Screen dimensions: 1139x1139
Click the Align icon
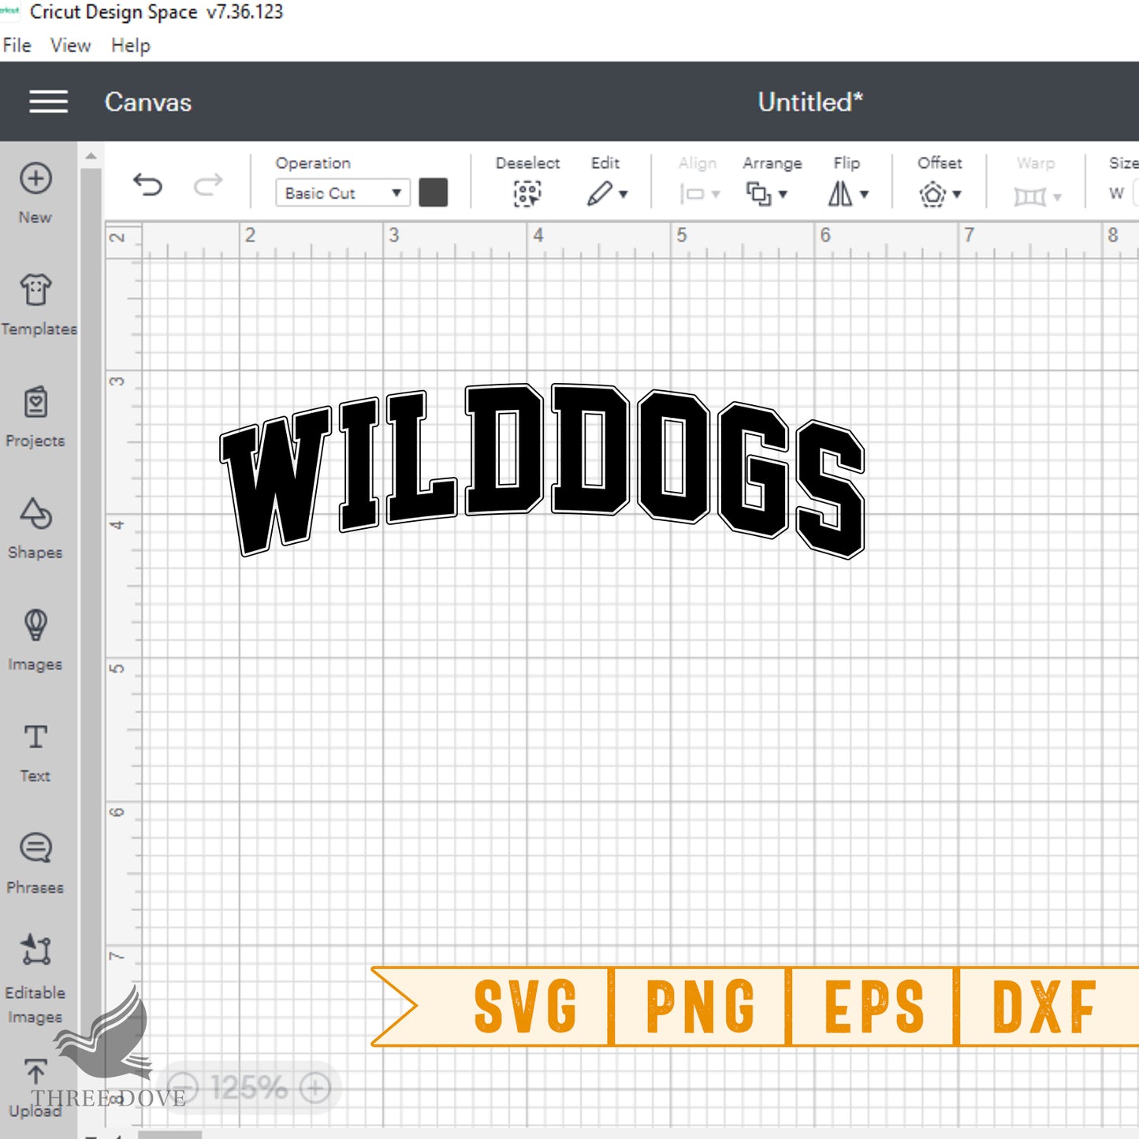point(692,193)
